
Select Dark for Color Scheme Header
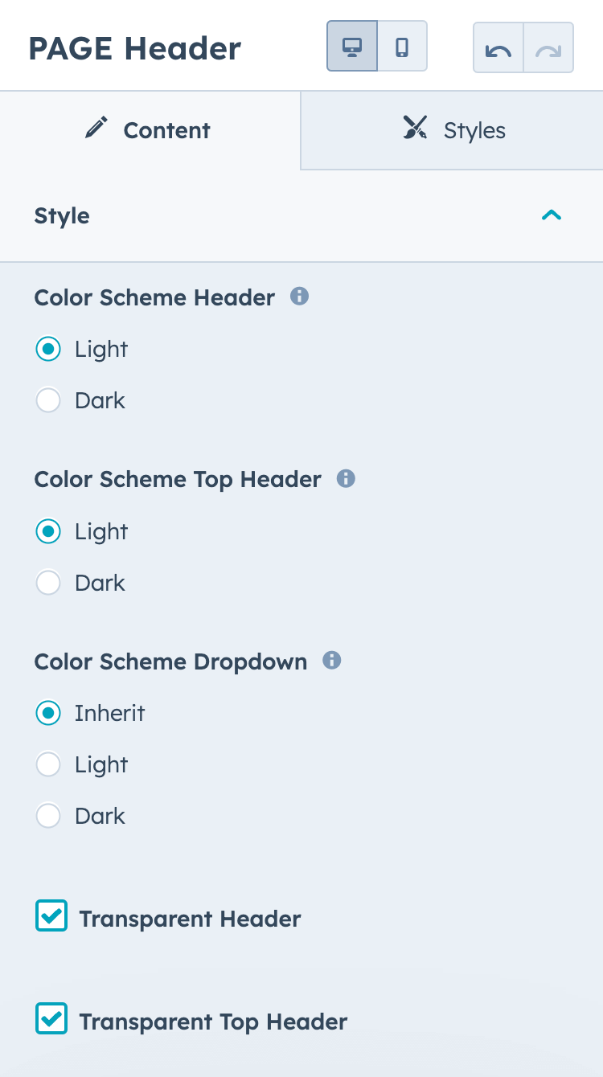(x=48, y=400)
